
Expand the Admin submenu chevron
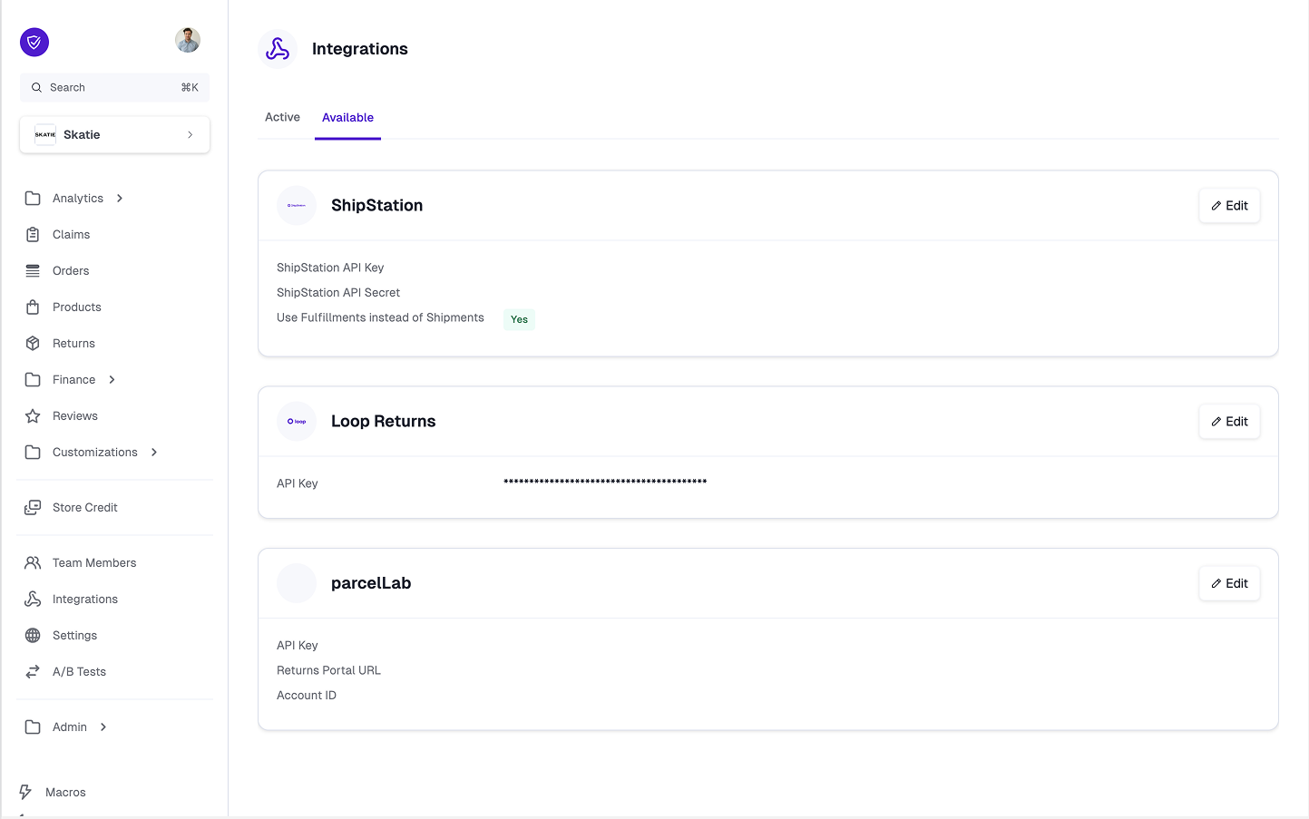tap(103, 726)
